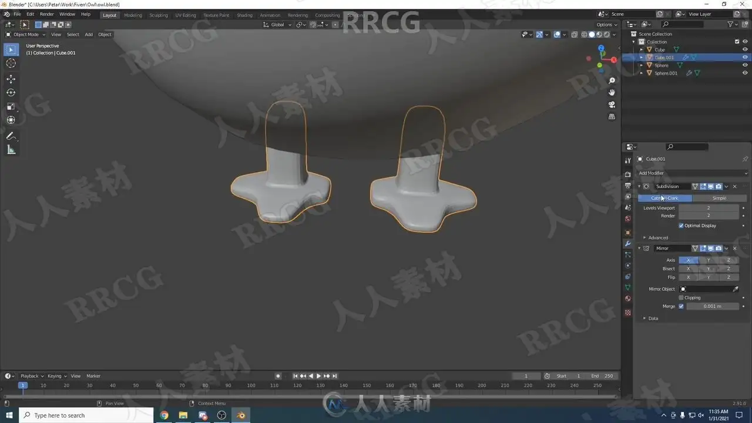
Task: Open the viewport Options dropdown
Action: (606, 25)
